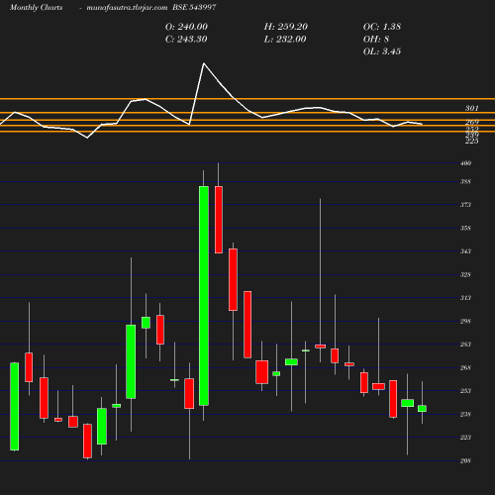Click the "OL: 3.45" readout
This screenshot has height=495, width=495.
coord(382,51)
